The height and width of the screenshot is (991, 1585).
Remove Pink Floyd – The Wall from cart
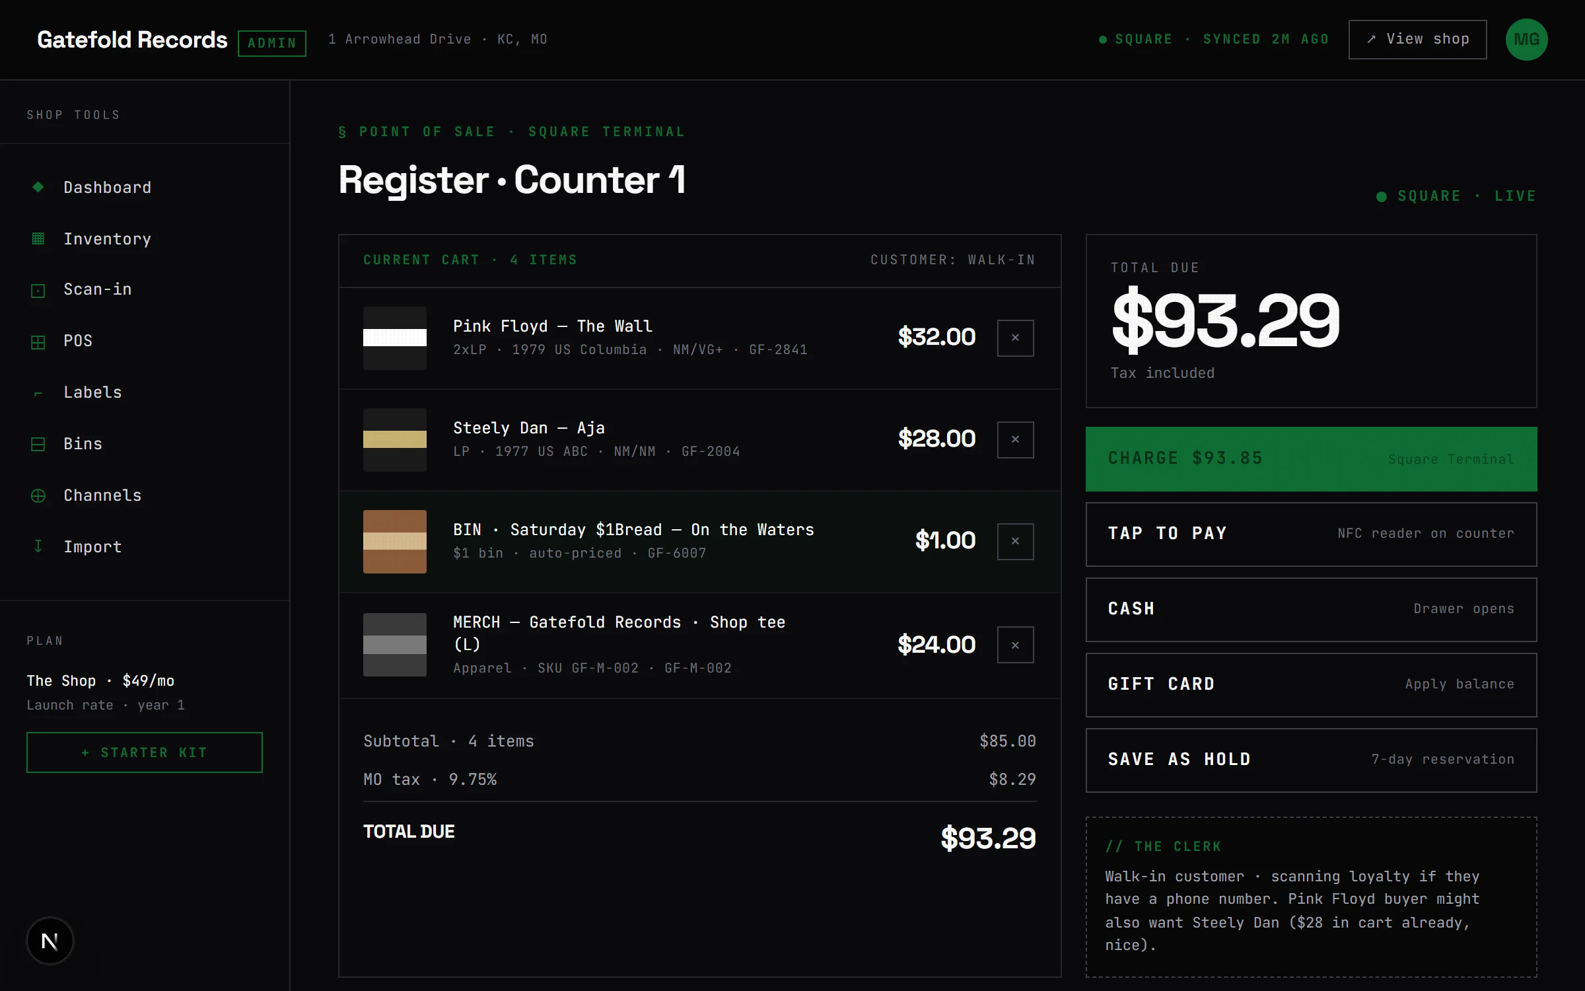[1016, 338]
